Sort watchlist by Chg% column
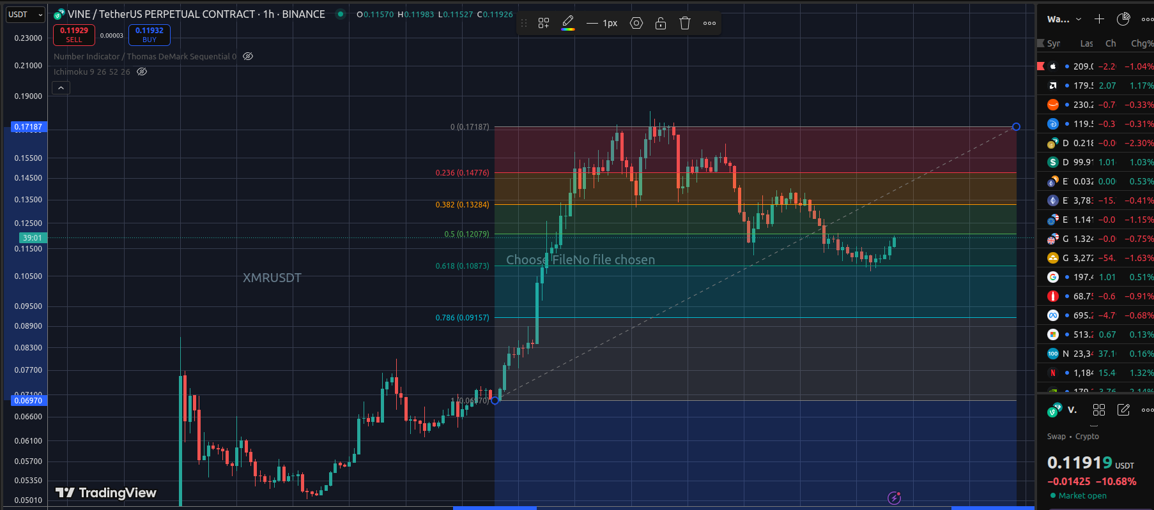 1142,43
